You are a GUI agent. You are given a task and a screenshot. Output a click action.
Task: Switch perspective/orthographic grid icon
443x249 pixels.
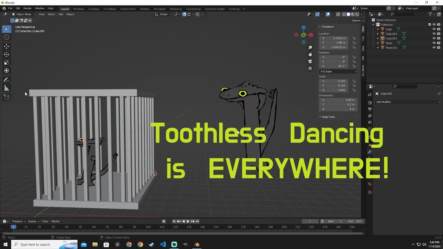coord(310,68)
